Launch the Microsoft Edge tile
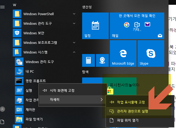176x128 pixels. click(x=123, y=53)
